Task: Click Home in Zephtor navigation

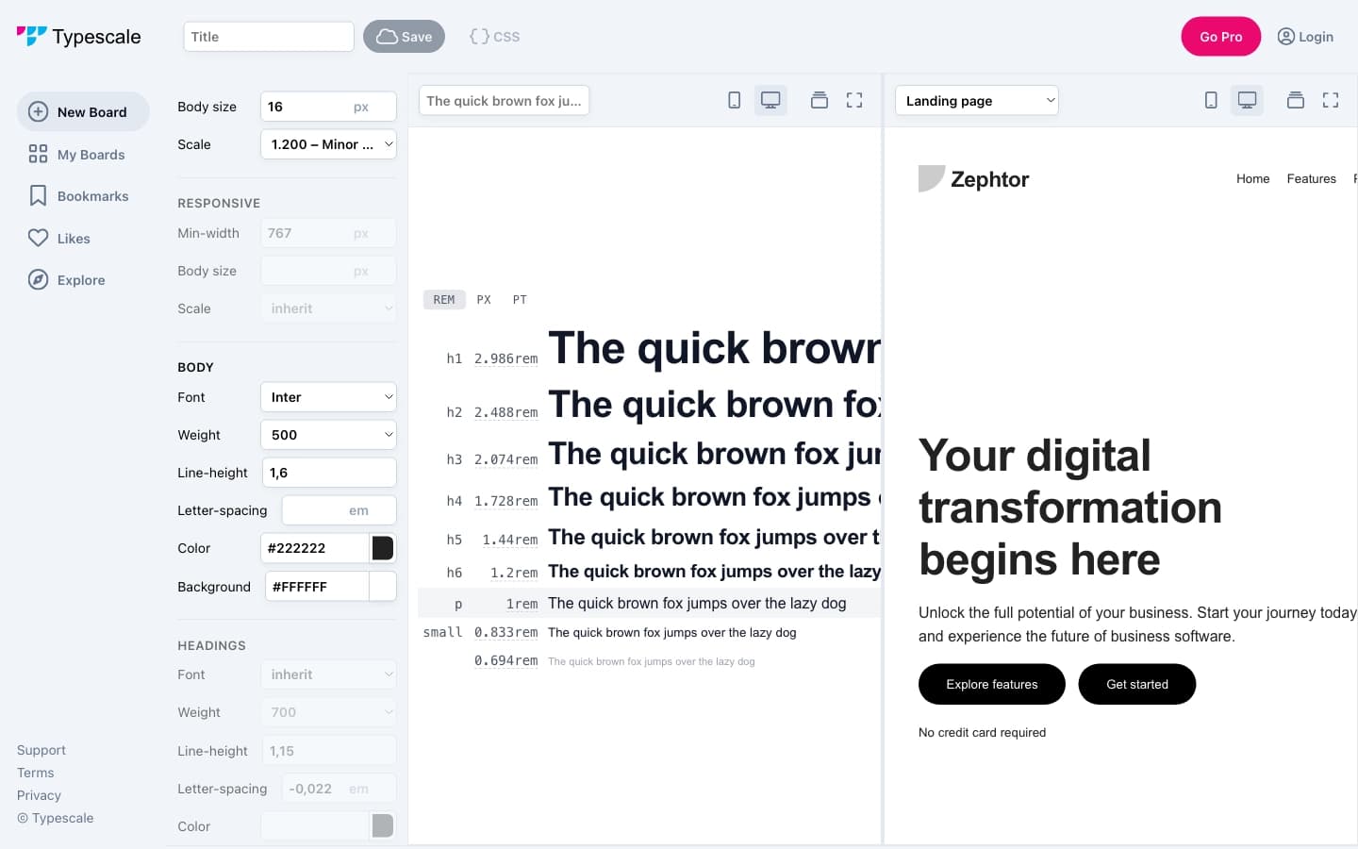Action: coord(1252,178)
